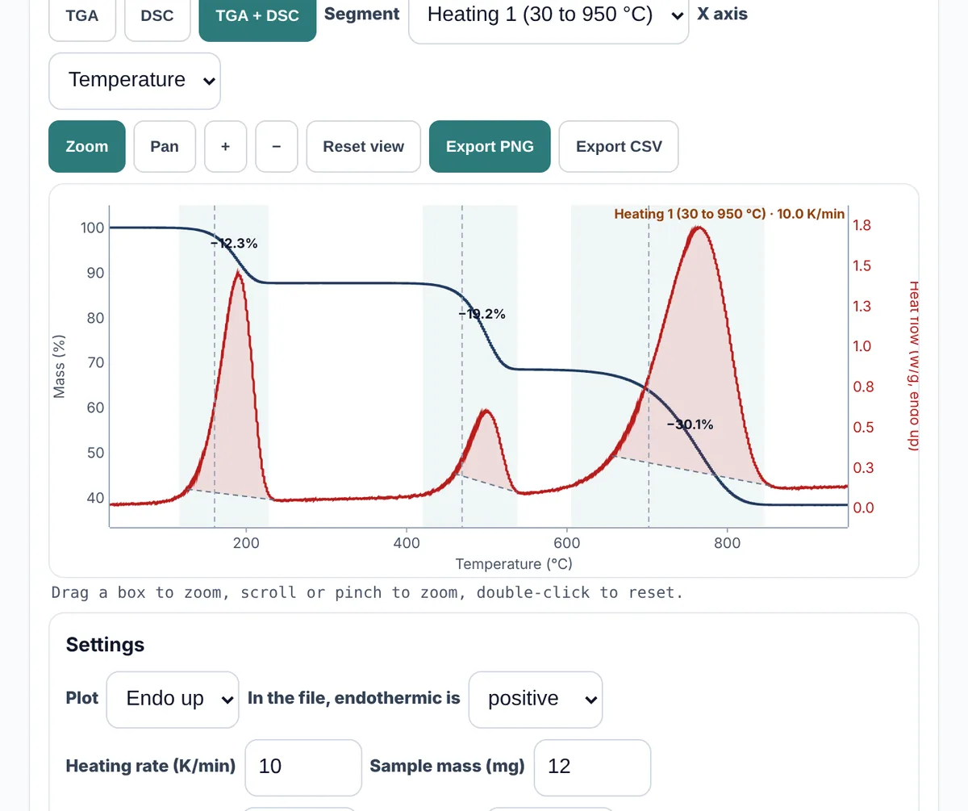Open the X axis Temperature dropdown
968x811 pixels.
(x=135, y=81)
